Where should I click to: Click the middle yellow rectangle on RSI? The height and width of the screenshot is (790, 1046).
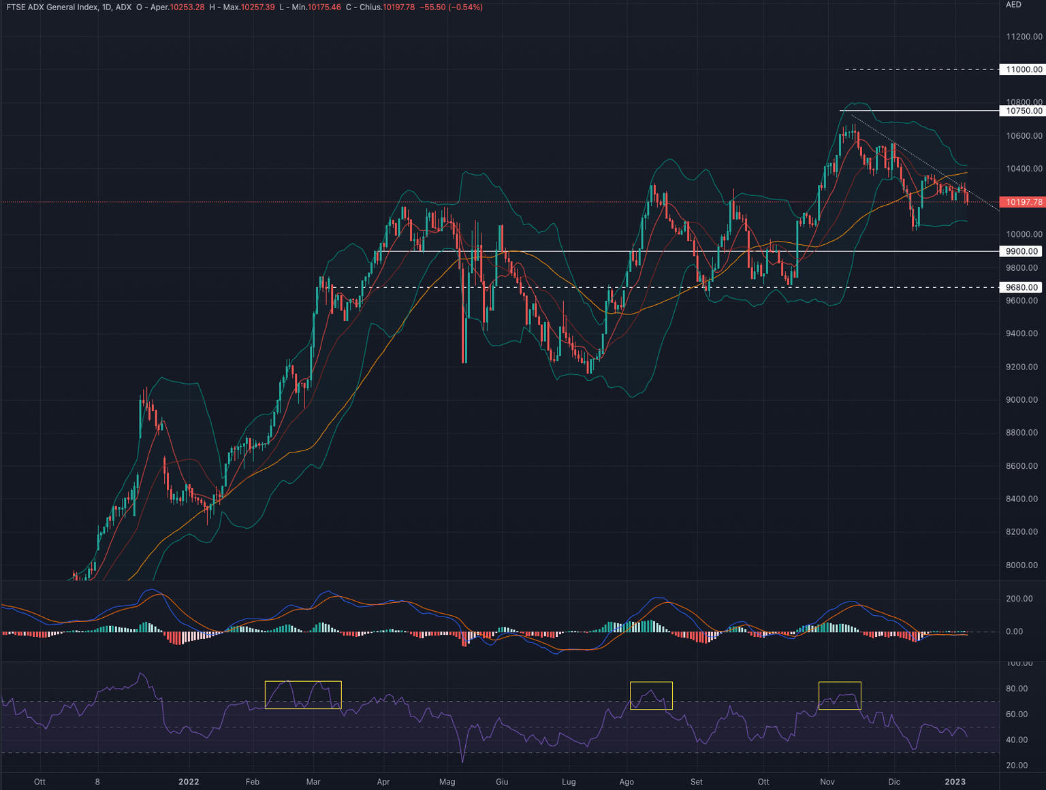click(651, 695)
